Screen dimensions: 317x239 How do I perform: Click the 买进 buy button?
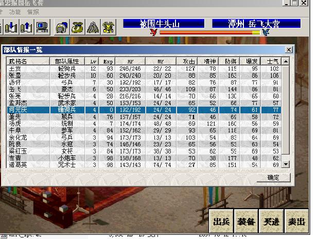[271, 221]
